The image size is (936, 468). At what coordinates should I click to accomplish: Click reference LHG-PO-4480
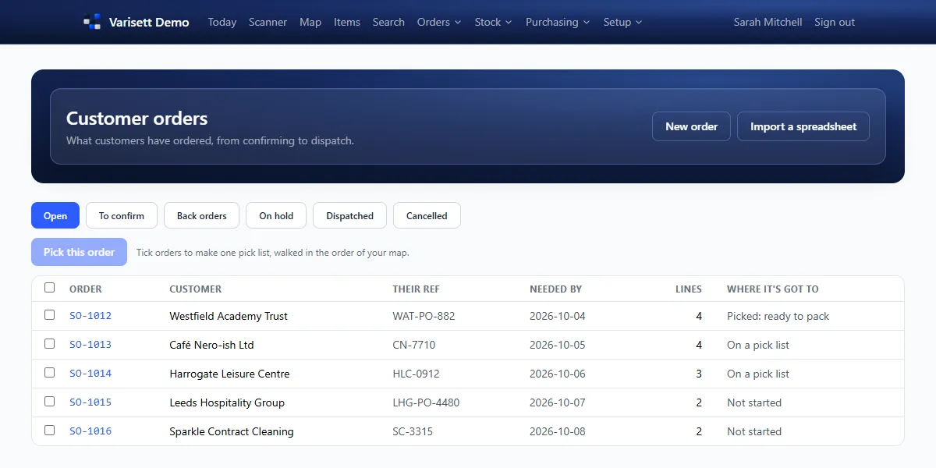pos(426,402)
